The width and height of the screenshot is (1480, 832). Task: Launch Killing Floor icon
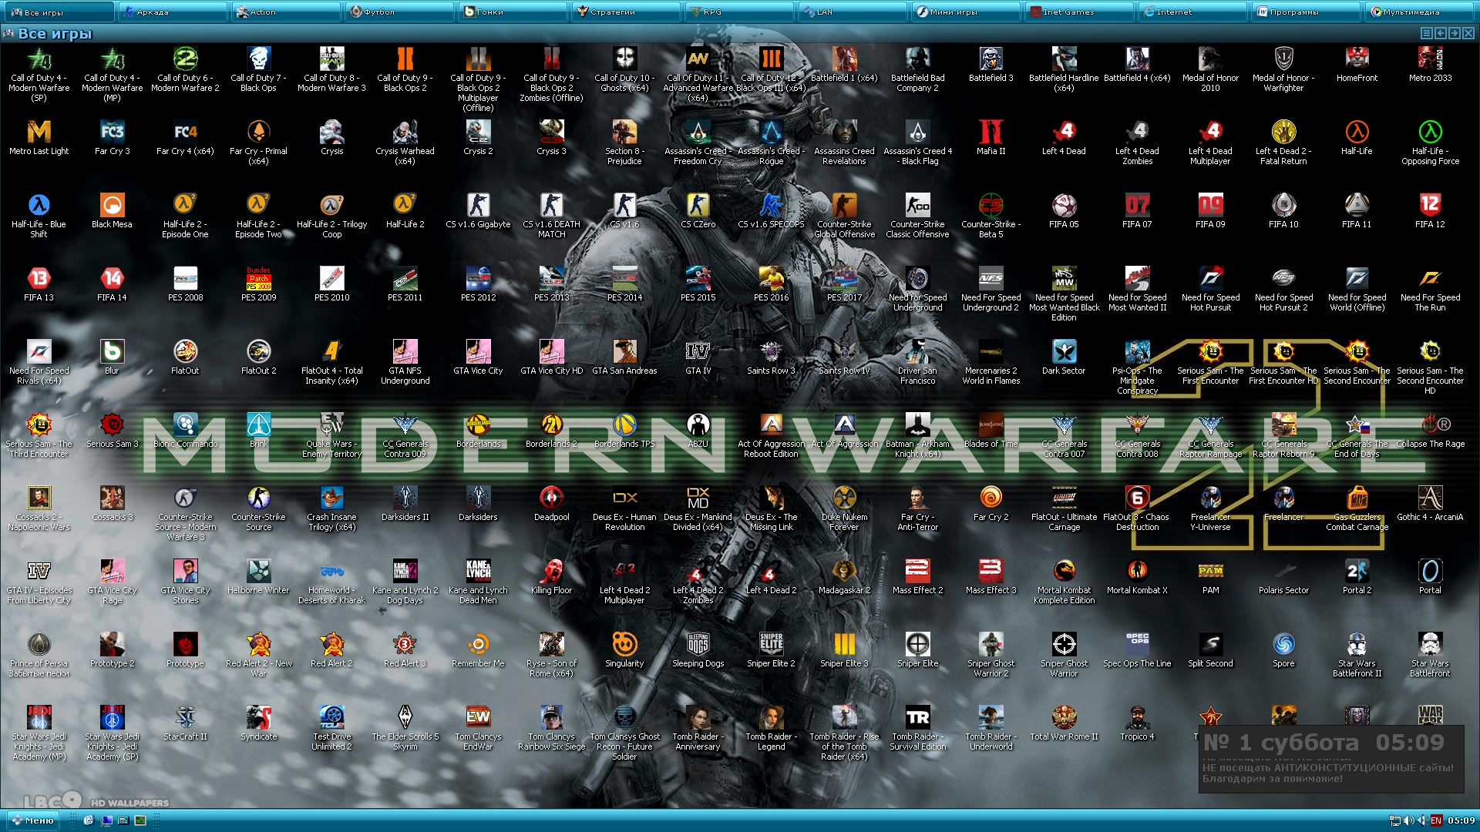551,572
